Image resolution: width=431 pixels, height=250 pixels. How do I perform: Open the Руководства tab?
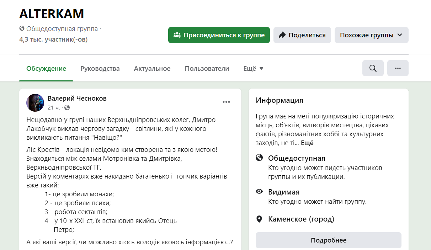click(100, 68)
